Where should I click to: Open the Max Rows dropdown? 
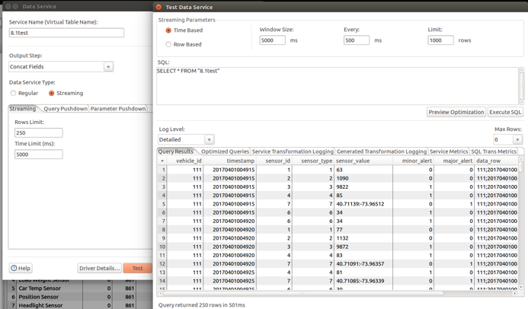pos(517,140)
